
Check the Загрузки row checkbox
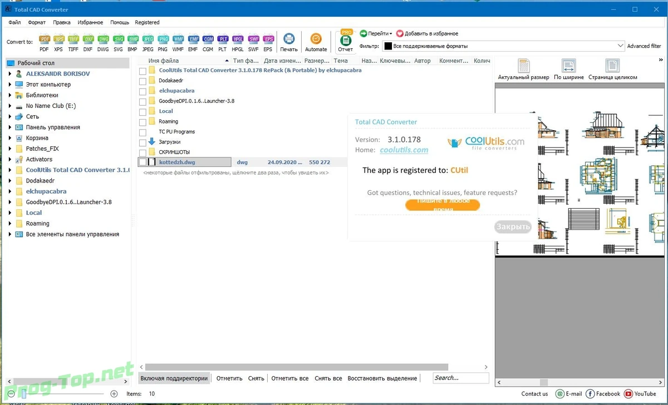click(x=143, y=142)
